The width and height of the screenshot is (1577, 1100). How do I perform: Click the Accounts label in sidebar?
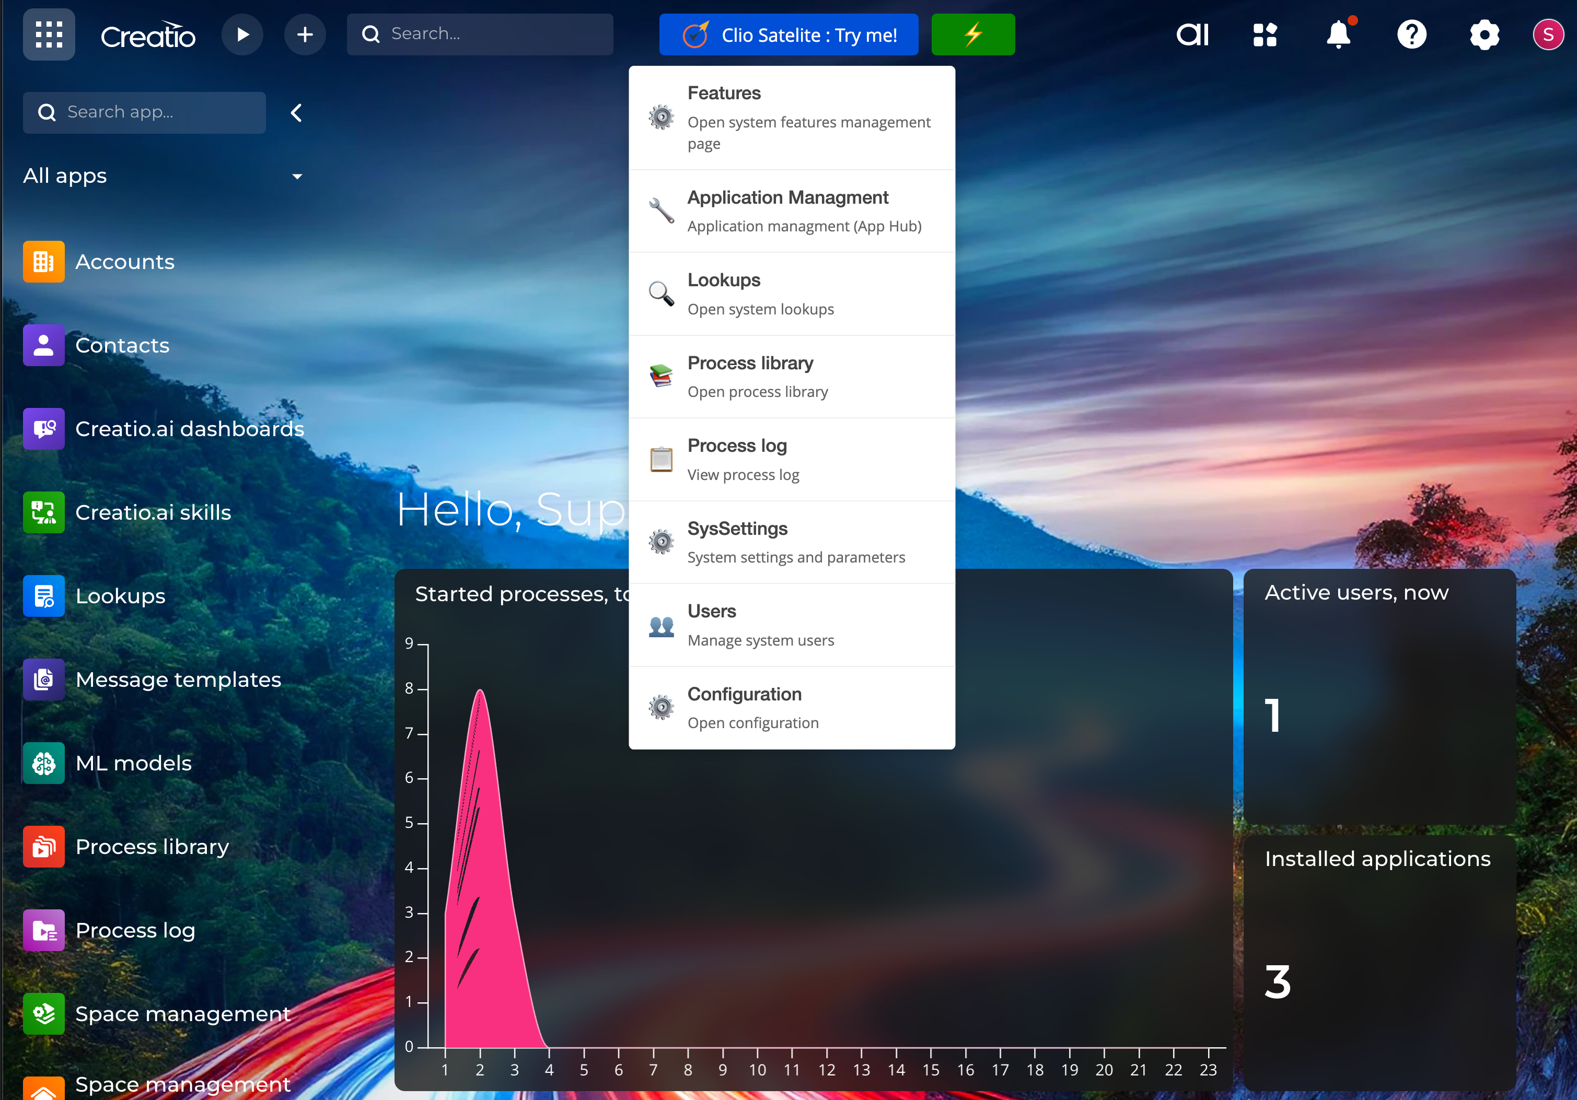click(x=125, y=262)
